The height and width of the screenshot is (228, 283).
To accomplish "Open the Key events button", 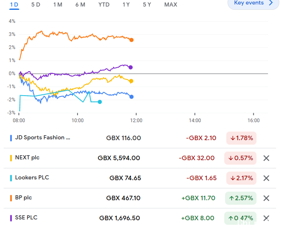I will (253, 3).
